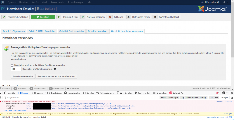
Task: Click the Joomla logo icon in top menu
Action: coord(3,2)
